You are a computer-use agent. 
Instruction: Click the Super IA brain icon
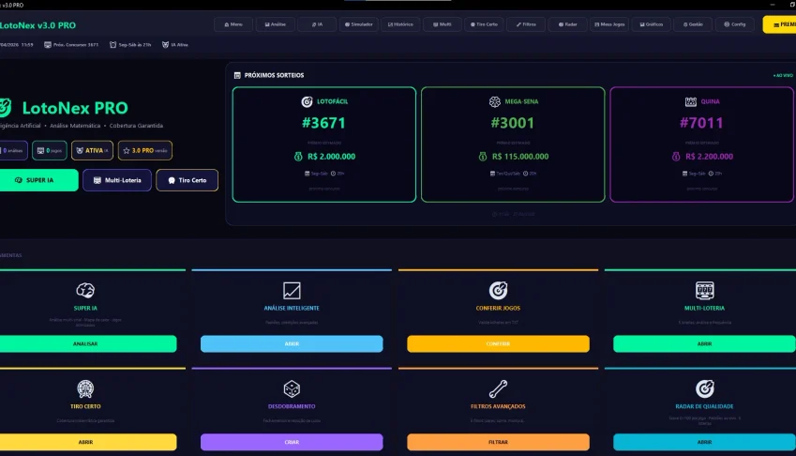[x=85, y=291]
